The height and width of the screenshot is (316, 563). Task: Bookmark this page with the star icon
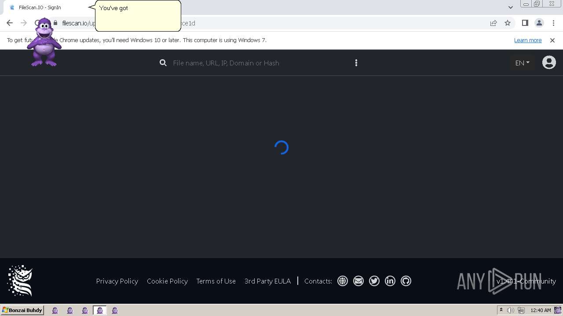click(x=508, y=23)
